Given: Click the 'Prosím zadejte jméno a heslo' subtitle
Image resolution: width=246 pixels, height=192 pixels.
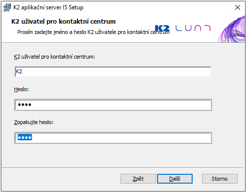Looking at the screenshot, I should pos(93,32).
